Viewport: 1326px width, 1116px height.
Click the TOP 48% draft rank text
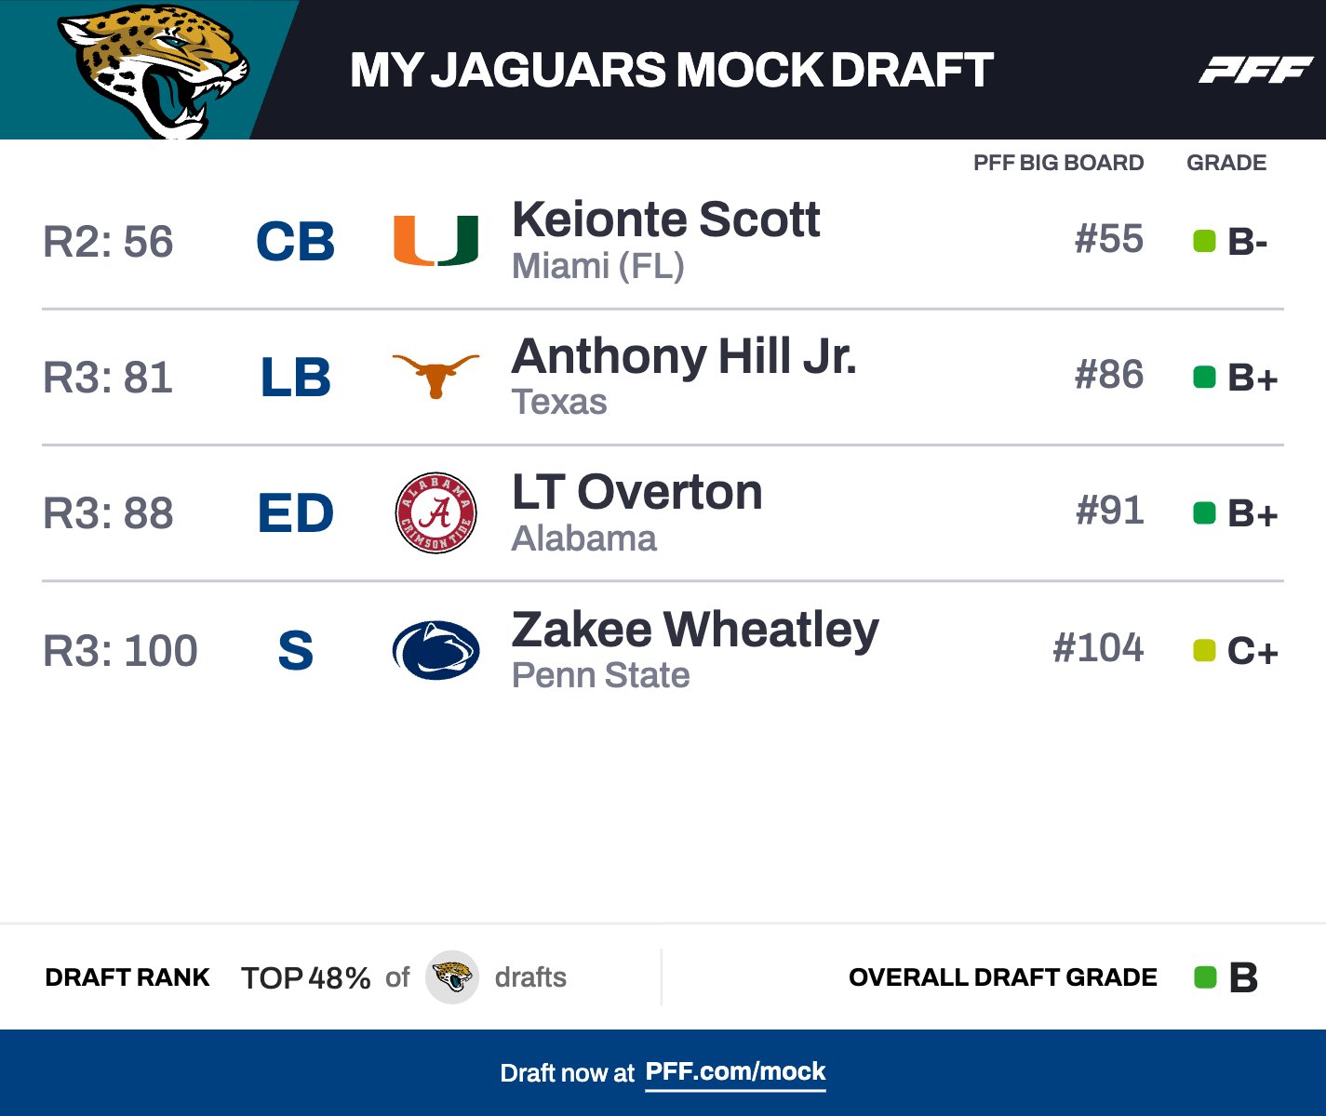tap(305, 978)
